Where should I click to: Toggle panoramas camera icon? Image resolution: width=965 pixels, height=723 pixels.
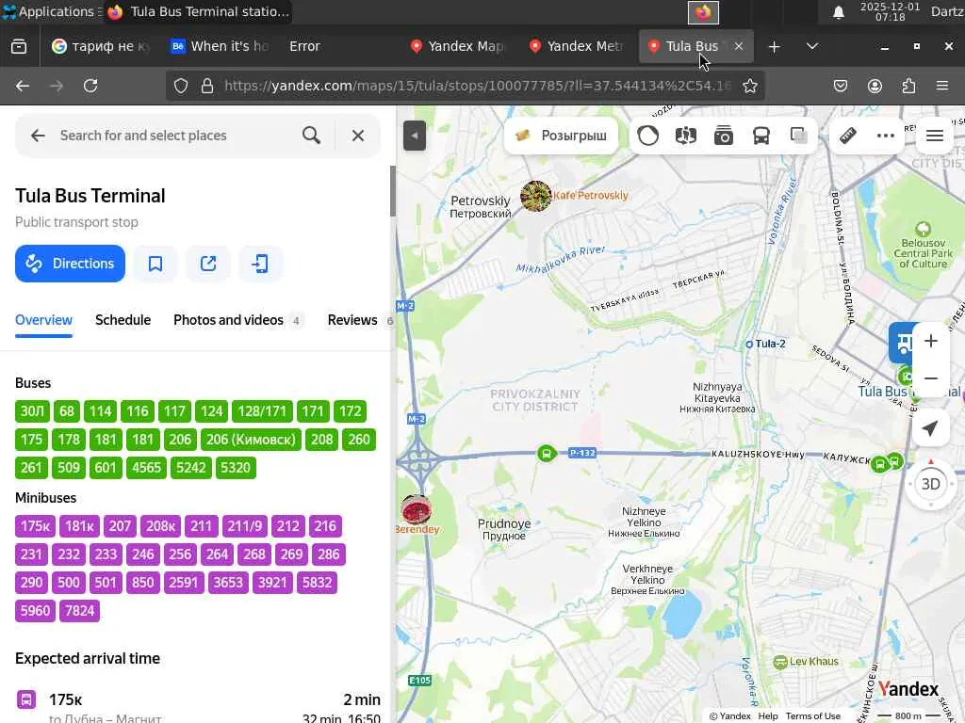tap(724, 136)
